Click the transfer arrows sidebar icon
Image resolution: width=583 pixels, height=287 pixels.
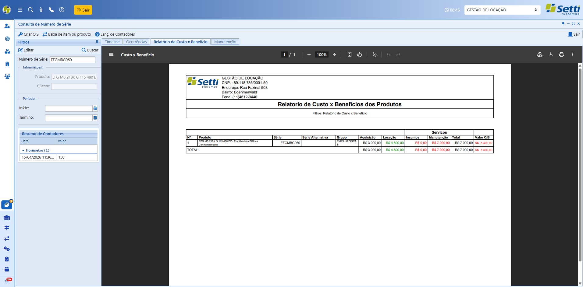(x=7, y=238)
